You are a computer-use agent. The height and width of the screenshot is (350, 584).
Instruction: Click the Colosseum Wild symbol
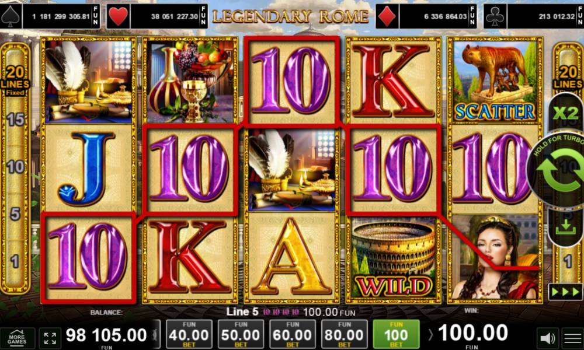click(x=393, y=258)
